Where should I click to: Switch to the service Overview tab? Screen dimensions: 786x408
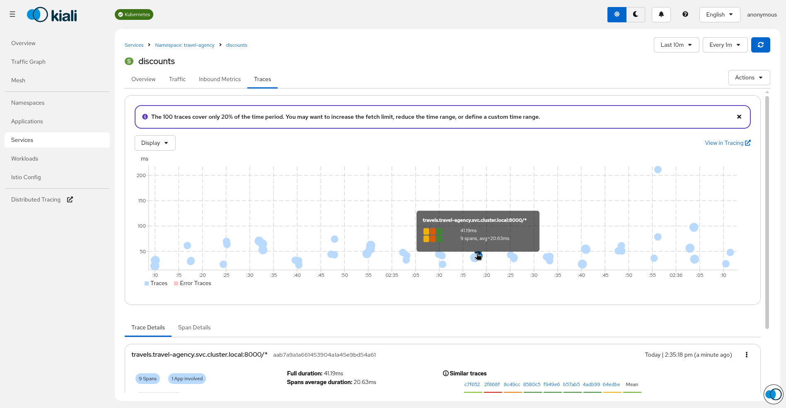coord(143,79)
